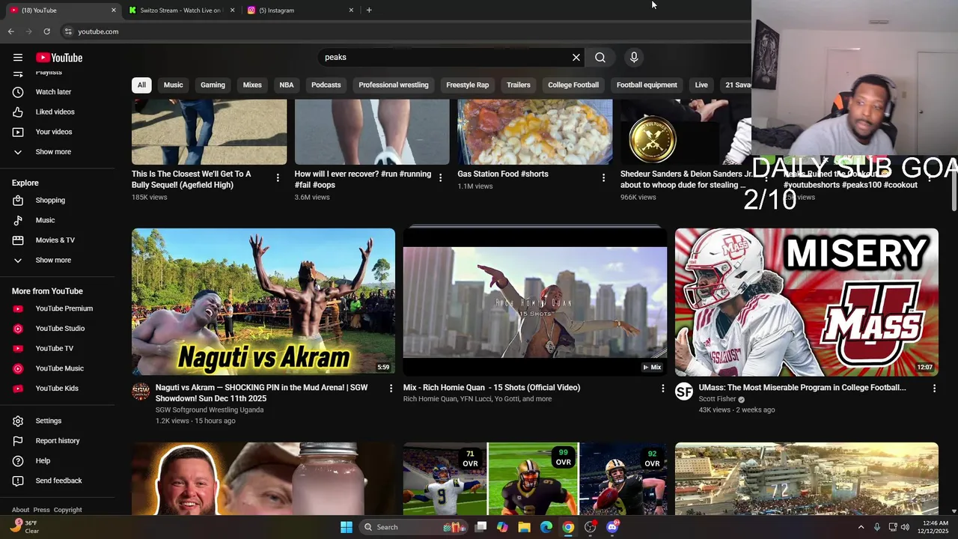Image resolution: width=958 pixels, height=539 pixels.
Task: Select the All filter chip
Action: [141, 85]
